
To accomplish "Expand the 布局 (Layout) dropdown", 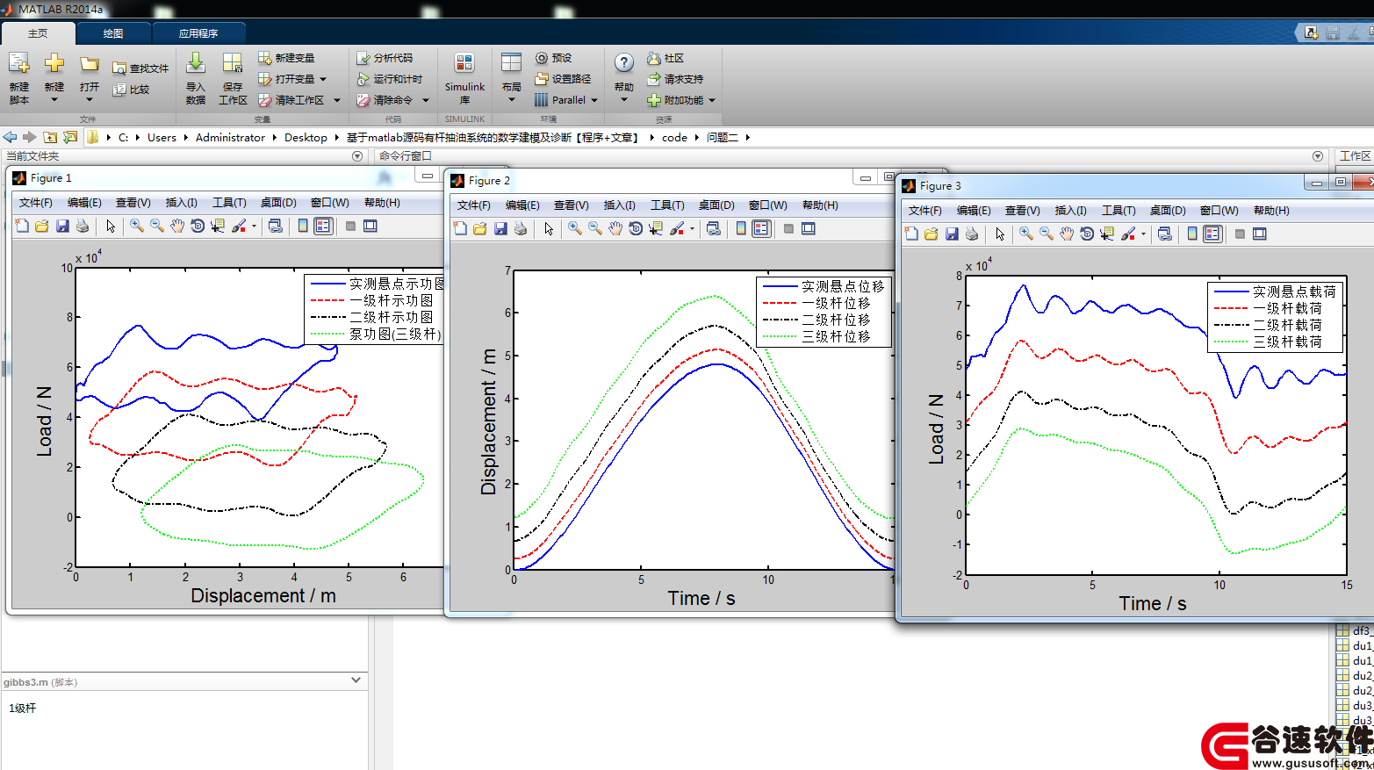I will 512,100.
